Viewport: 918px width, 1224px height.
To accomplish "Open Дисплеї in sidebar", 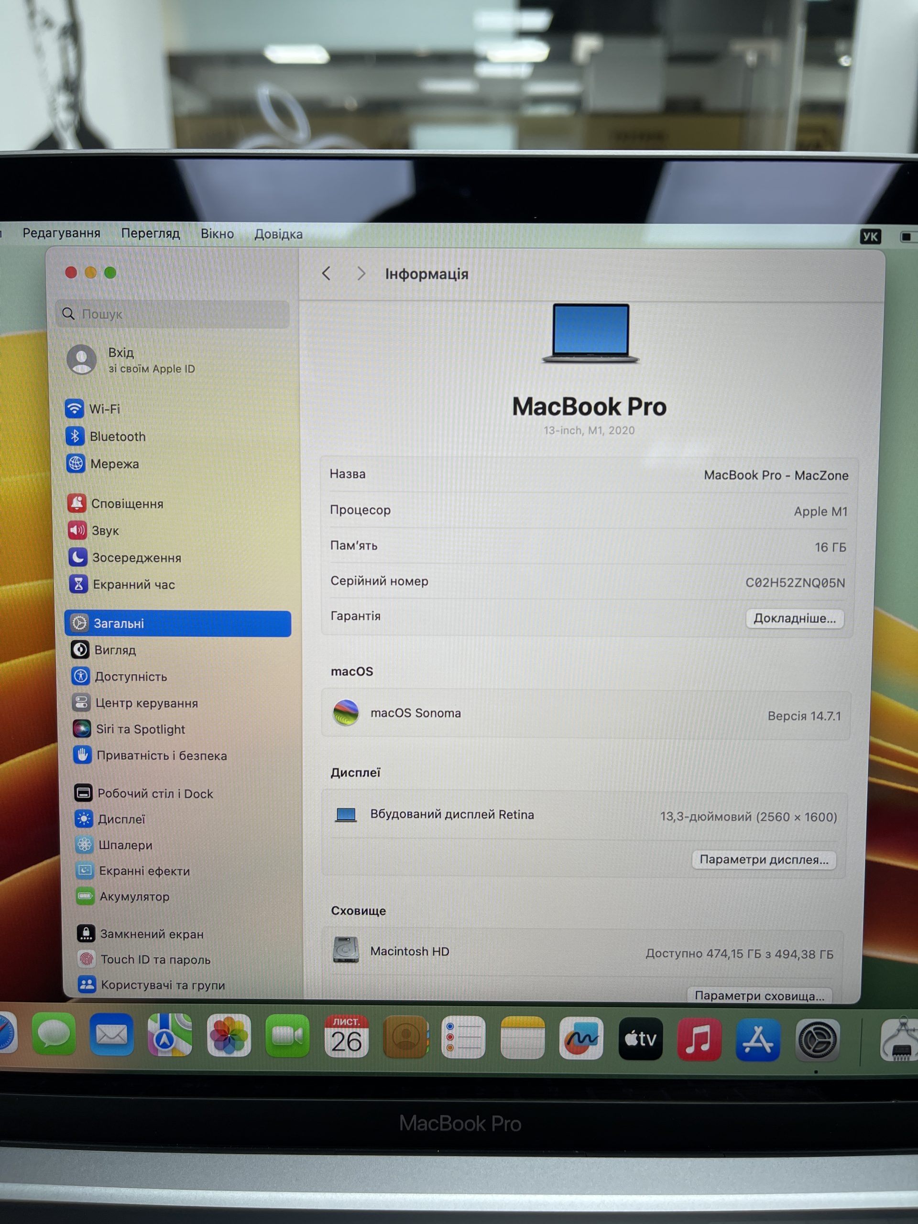I will point(109,819).
